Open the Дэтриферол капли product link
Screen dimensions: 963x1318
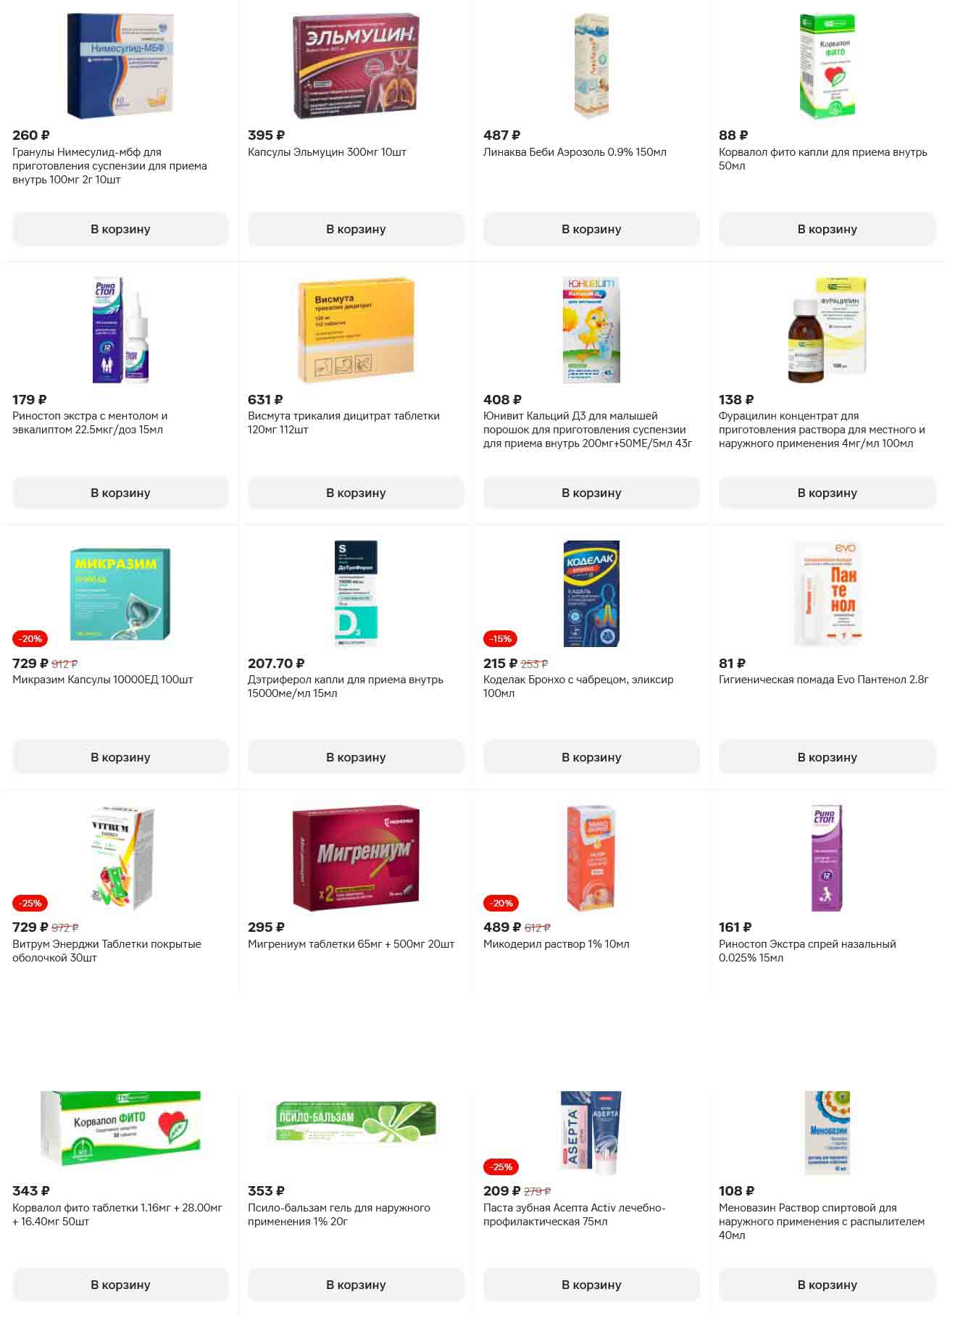(x=345, y=686)
